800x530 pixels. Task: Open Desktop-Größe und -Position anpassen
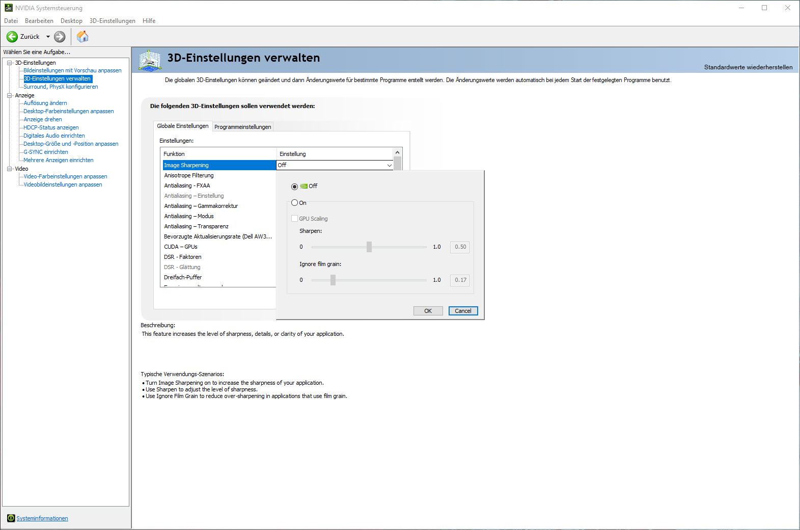point(71,144)
